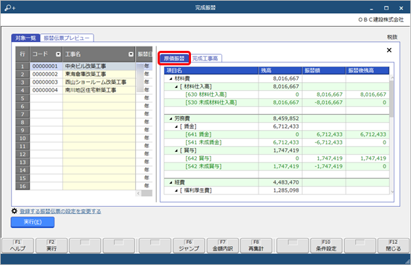
Task: Click row header number 5
Action: [x=23, y=98]
